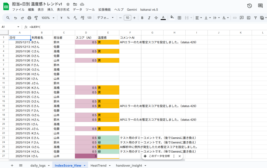Open the comments panel icon
The image size is (267, 168).
coord(260,6)
